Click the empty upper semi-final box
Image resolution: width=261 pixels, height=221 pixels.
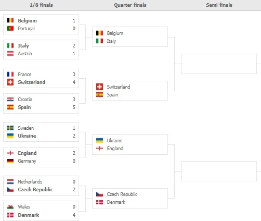click(x=219, y=64)
